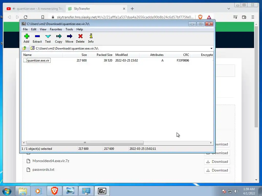The image size is (262, 196).
Task: Open the Tools menu
Action: click(69, 29)
